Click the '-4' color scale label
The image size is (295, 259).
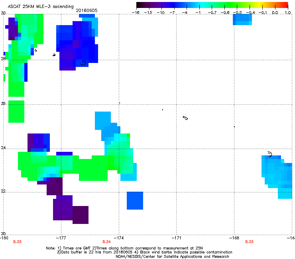185,13
